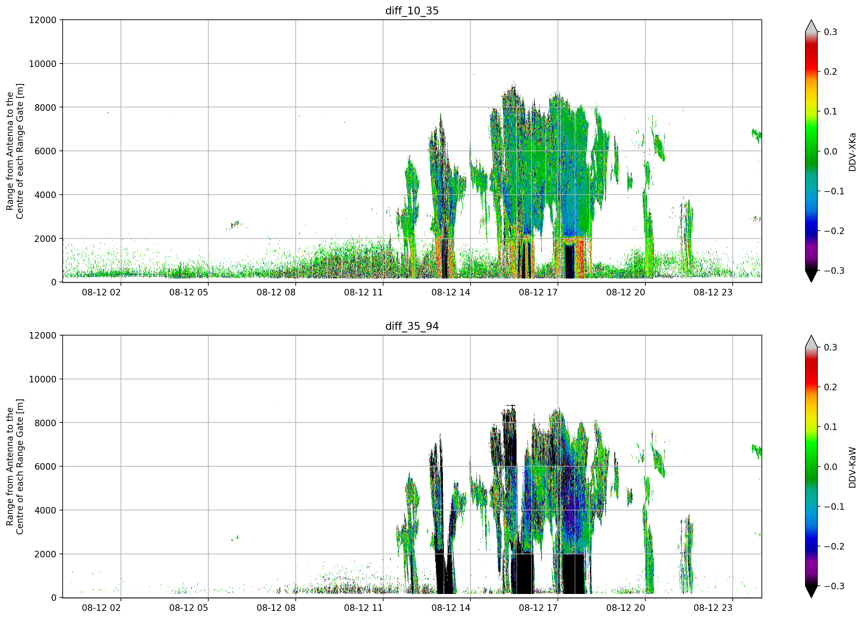Click the black lower arrow of DDV-XKa colorbar
Viewport: 863px width, 619px height.
(x=811, y=275)
